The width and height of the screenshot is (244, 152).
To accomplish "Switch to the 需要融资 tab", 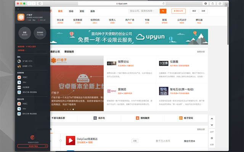I will (x=69, y=51).
